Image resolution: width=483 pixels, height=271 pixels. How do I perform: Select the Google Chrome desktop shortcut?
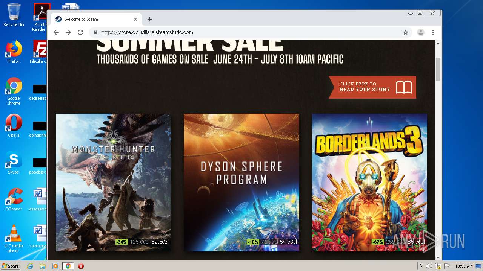tap(14, 91)
